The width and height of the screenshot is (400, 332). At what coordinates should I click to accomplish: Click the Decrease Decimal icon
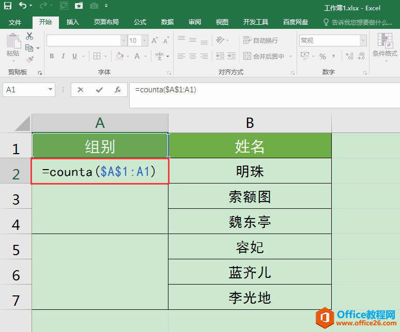pos(361,56)
